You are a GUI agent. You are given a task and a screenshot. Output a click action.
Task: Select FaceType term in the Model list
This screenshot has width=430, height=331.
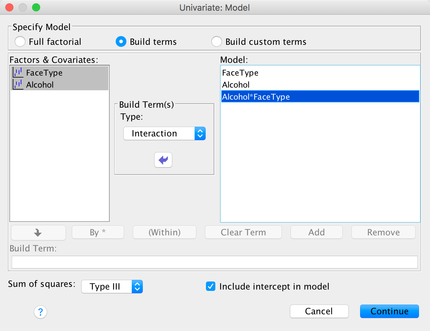point(240,73)
